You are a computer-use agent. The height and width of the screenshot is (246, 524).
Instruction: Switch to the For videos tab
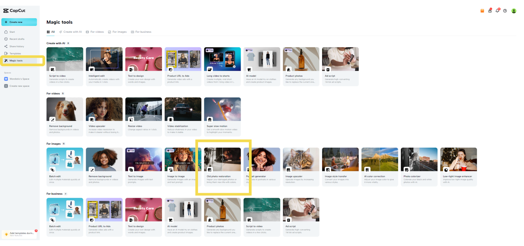pos(95,32)
